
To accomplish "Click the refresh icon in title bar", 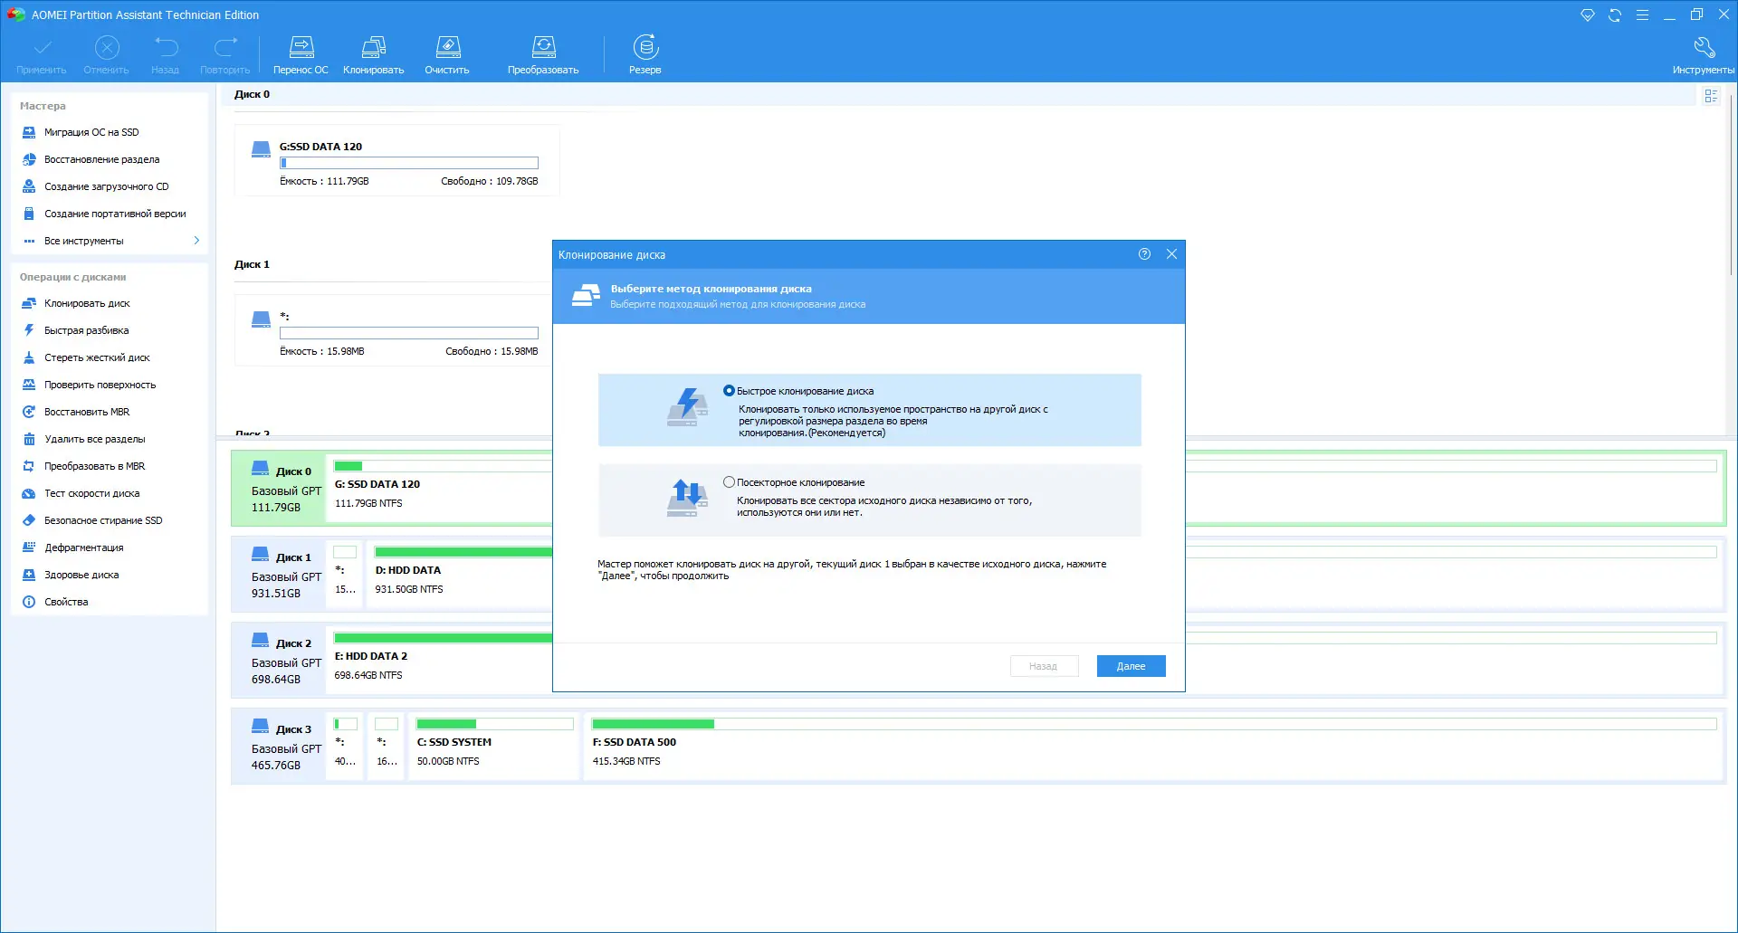I will point(1615,15).
